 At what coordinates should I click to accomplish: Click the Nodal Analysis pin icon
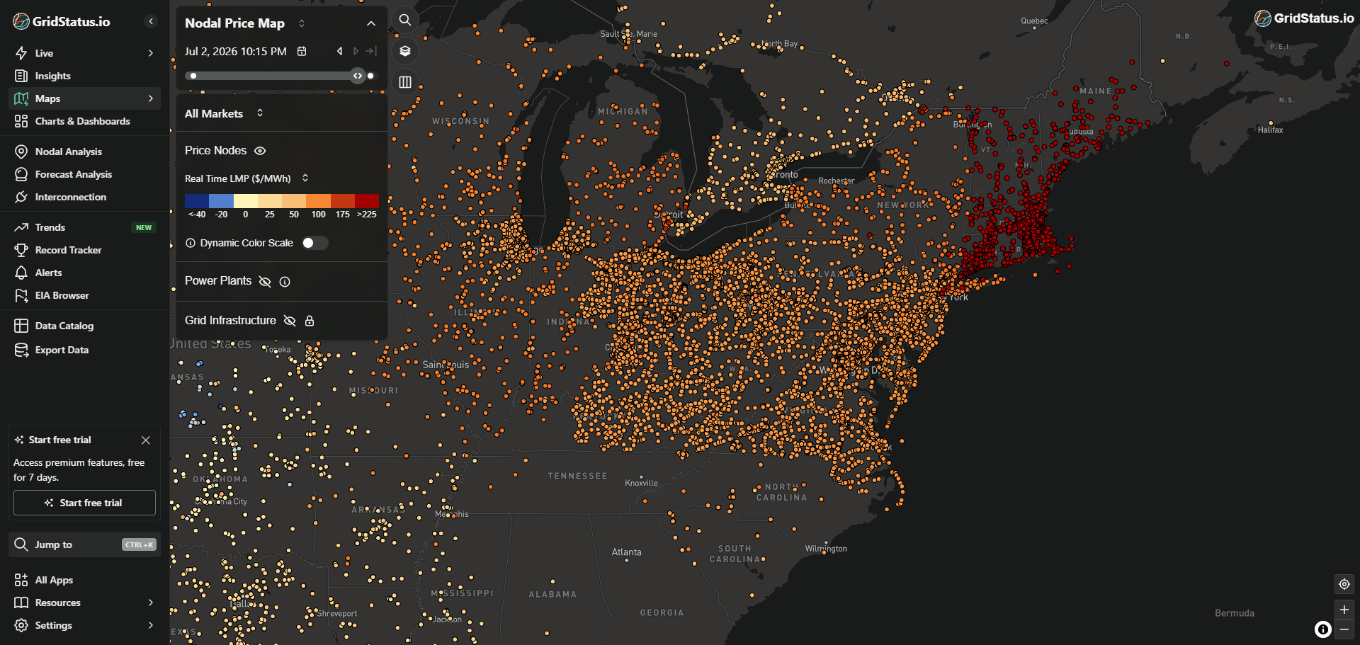(21, 152)
